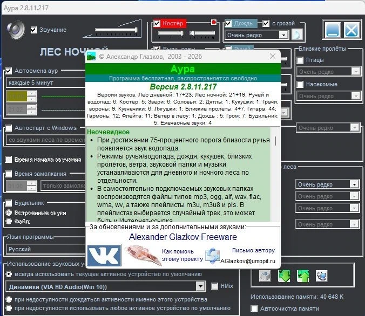This screenshot has height=316, width=365.
Task: Click the spinner arrows beside the 01:00 field
Action: click(32, 186)
